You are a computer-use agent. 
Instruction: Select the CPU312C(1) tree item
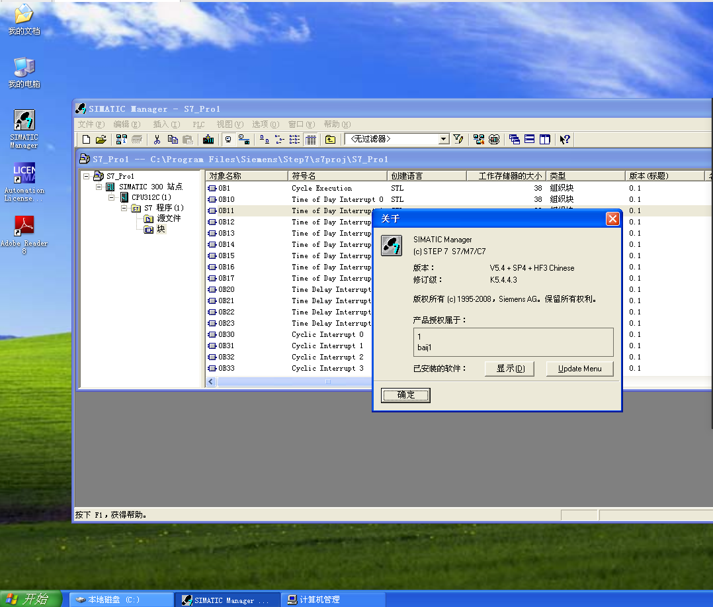pos(151,197)
